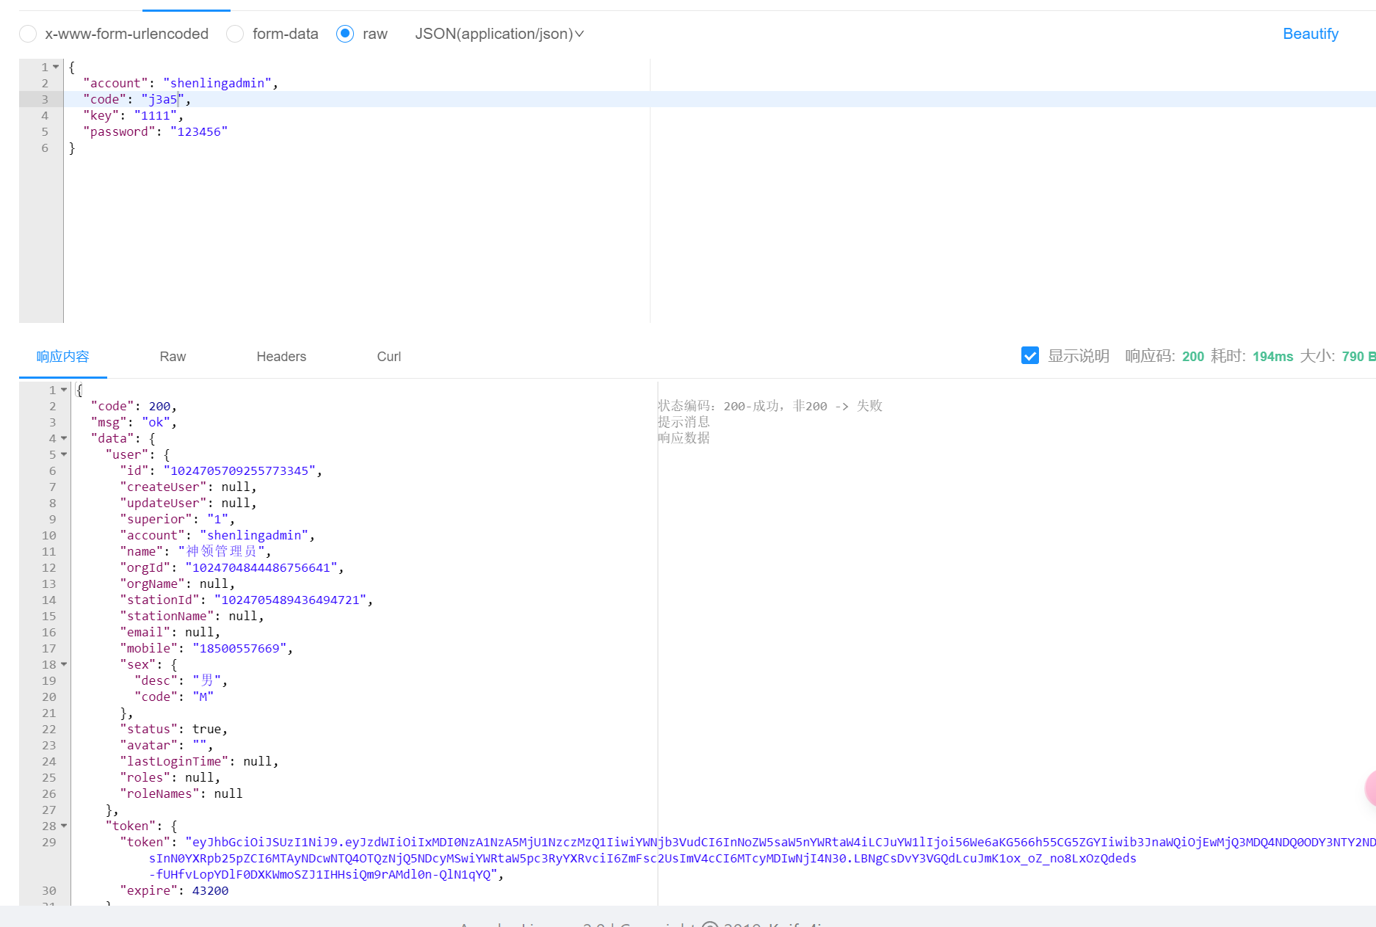
Task: Place cursor in "code": "j3a5" request line
Action: click(x=137, y=99)
